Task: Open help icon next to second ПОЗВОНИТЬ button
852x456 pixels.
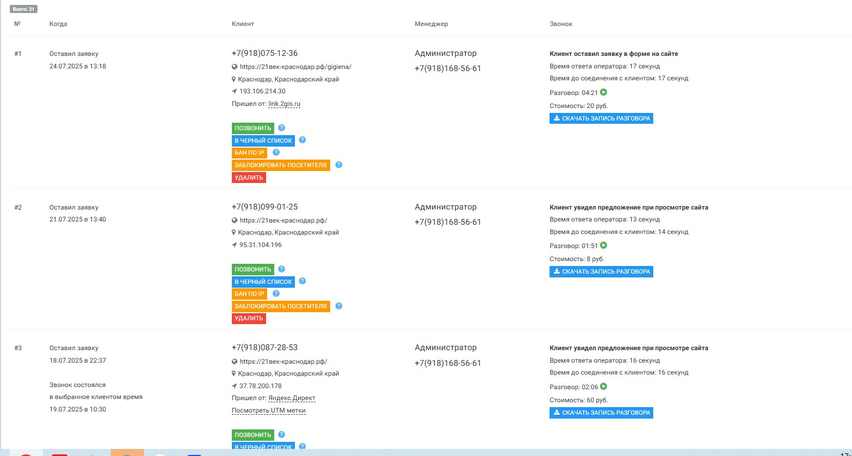Action: point(281,269)
